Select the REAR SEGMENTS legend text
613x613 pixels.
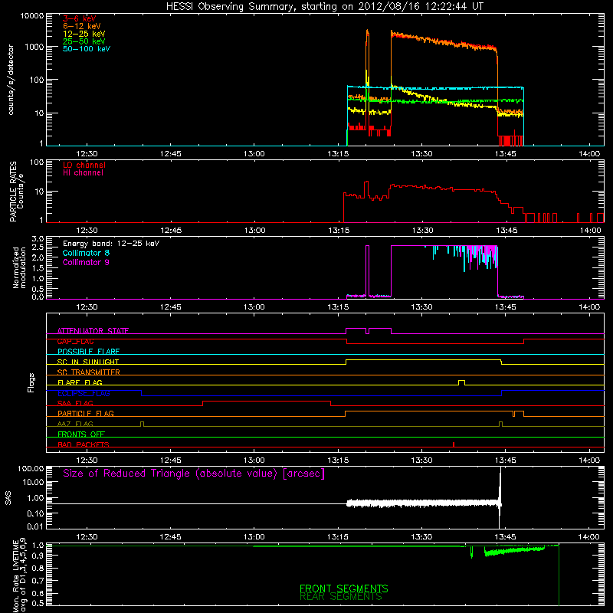pyautogui.click(x=340, y=597)
